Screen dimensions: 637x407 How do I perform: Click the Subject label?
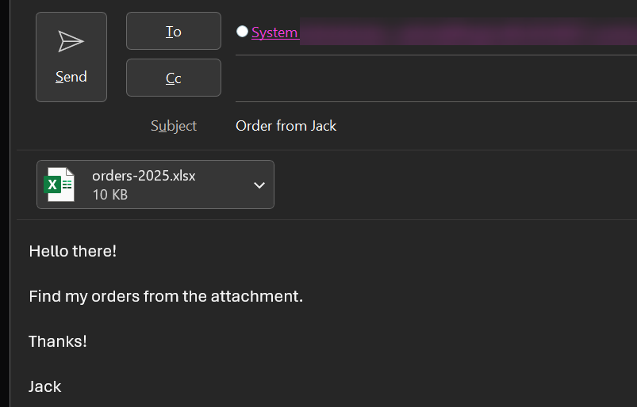(174, 126)
